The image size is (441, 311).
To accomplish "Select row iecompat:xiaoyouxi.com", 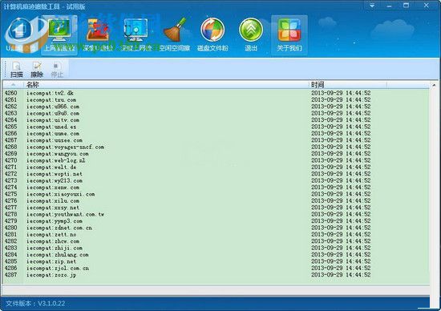I will (216, 194).
